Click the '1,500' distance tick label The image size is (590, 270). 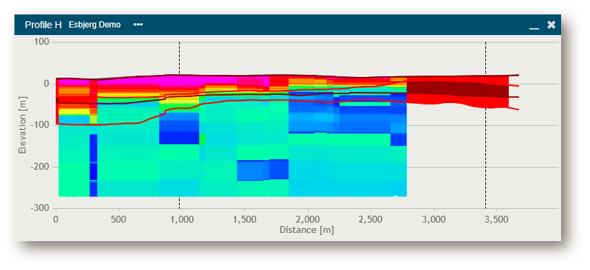click(244, 219)
